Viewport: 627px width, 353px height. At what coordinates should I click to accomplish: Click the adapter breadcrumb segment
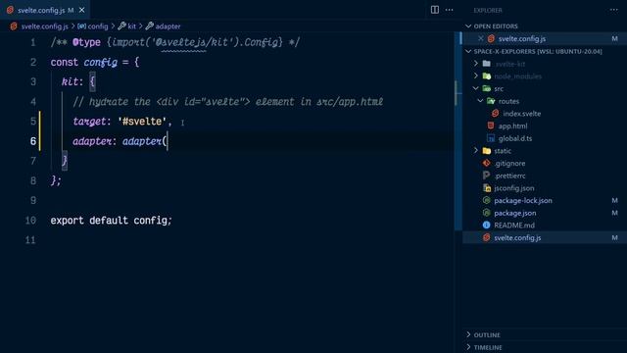point(168,26)
